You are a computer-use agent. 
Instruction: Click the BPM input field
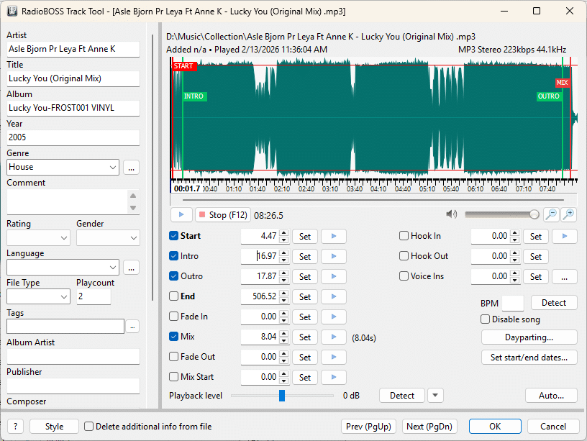point(512,303)
